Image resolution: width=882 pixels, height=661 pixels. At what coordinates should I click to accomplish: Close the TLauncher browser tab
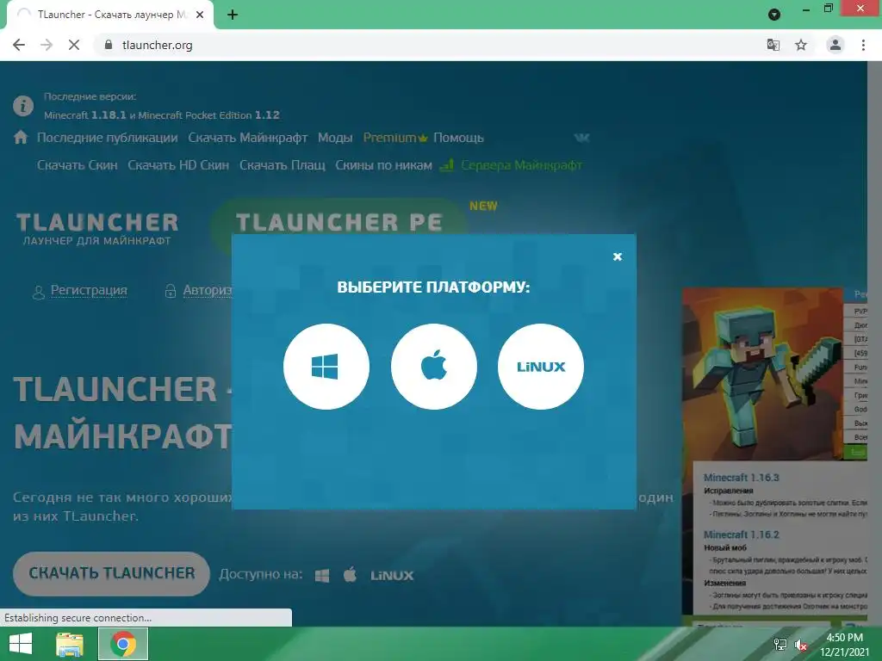pos(200,15)
